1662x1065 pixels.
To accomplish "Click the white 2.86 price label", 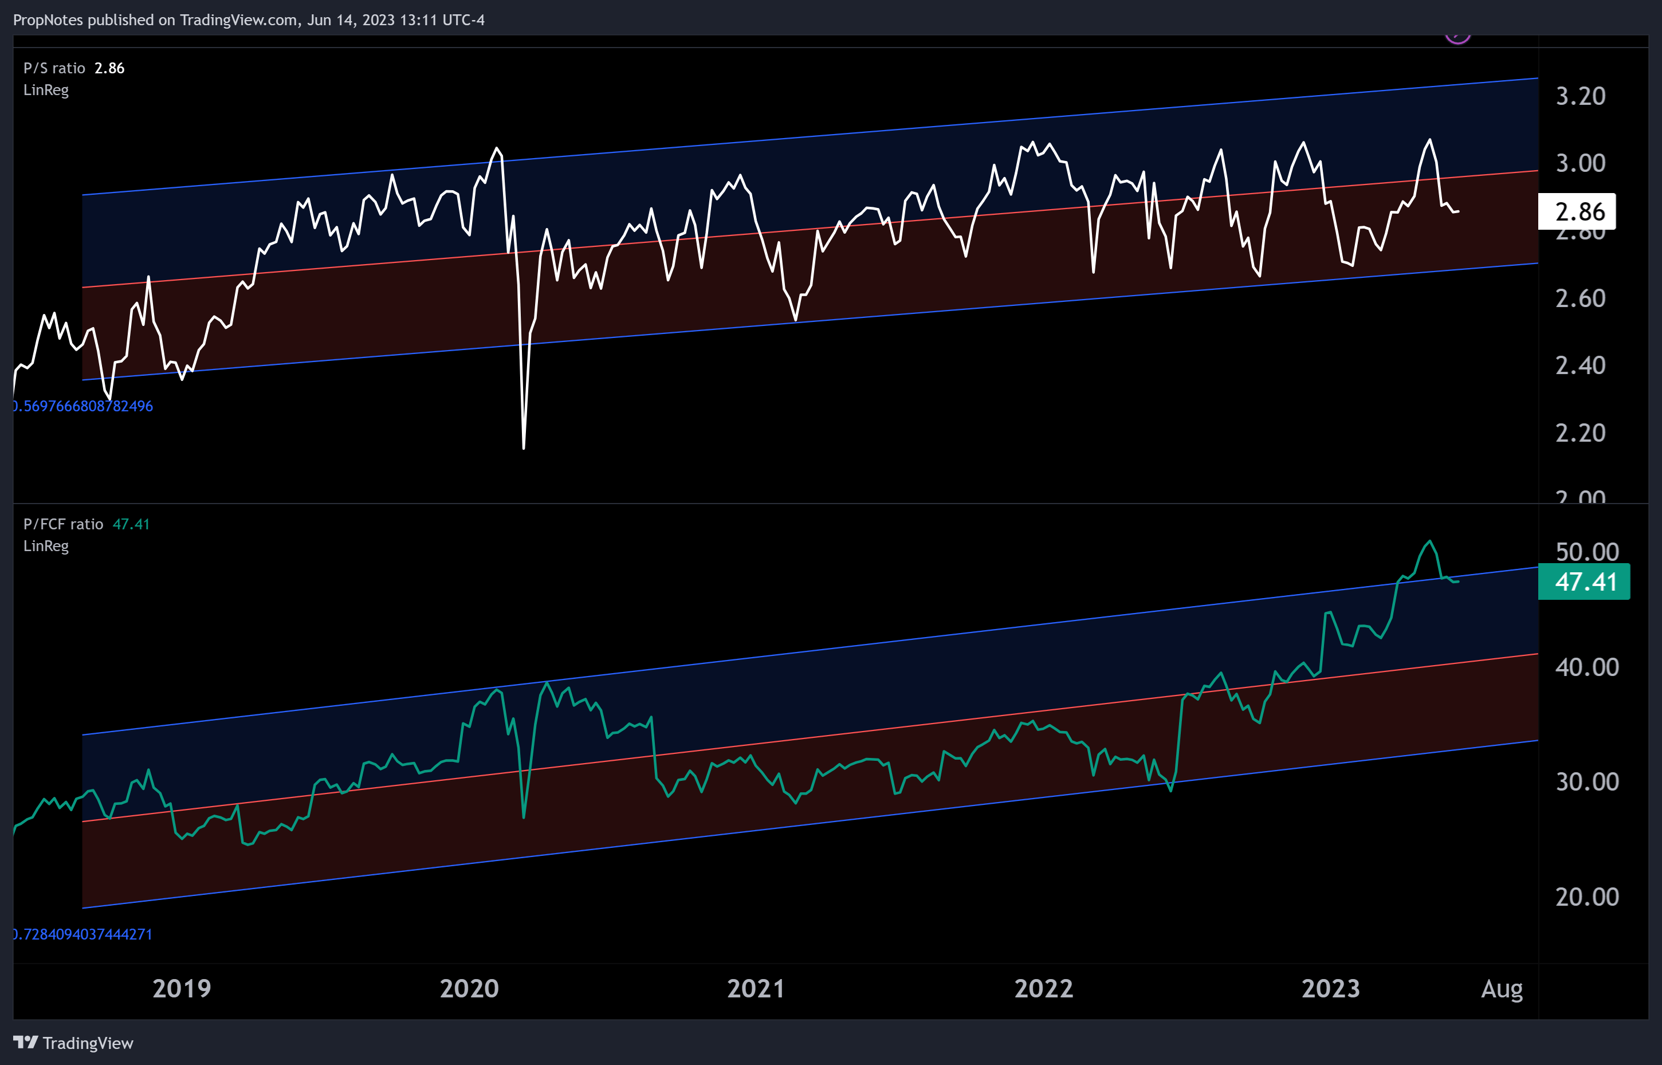I will (x=1577, y=211).
